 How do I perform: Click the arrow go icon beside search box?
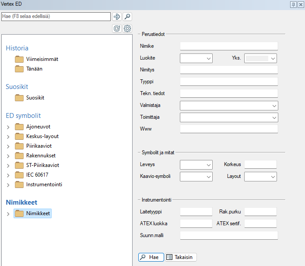[x=117, y=17]
